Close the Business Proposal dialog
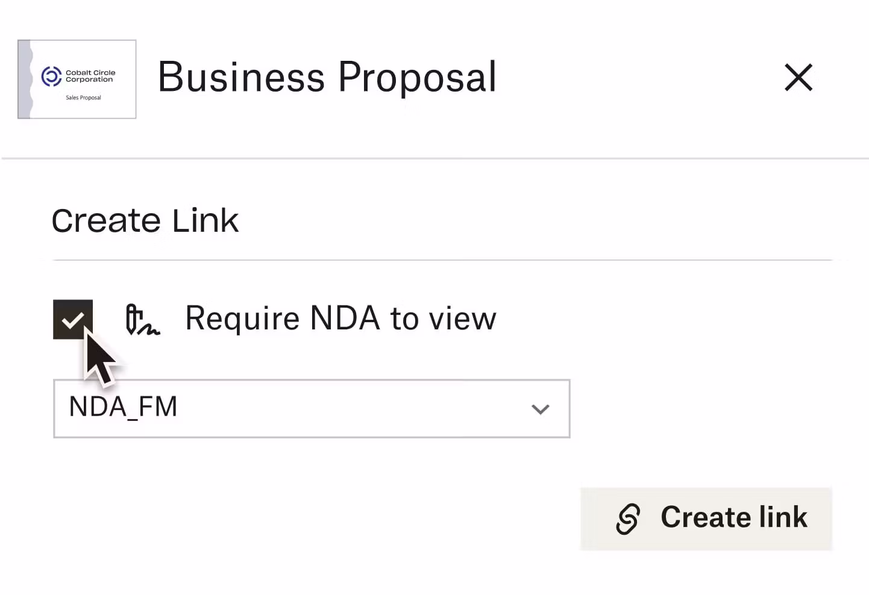869x595 pixels. point(798,78)
